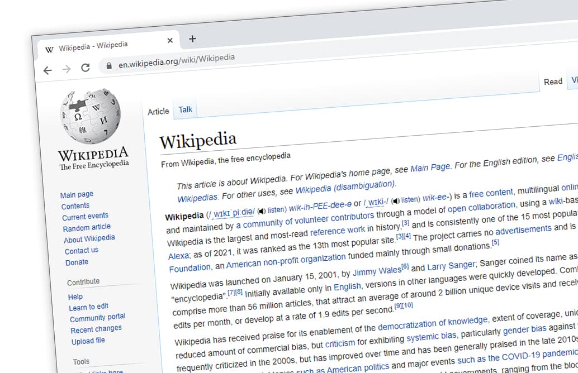Open a new tab with the plus icon

click(x=192, y=39)
